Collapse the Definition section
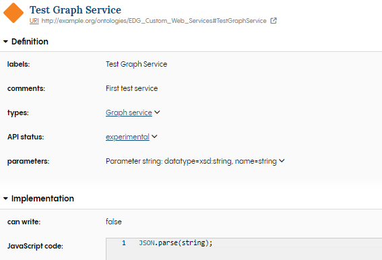The width and height of the screenshot is (382, 260). (5, 42)
